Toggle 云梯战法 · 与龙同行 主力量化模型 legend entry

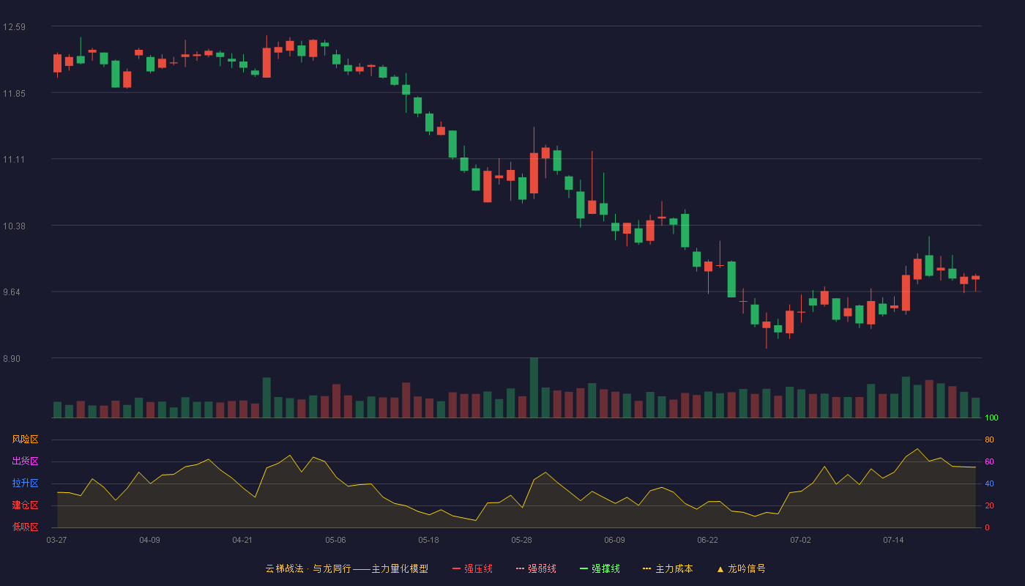[347, 568]
